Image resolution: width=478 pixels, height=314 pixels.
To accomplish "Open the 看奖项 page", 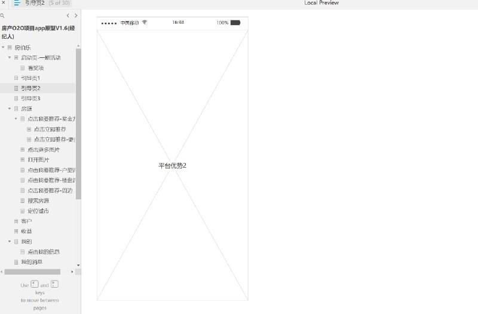I will click(36, 68).
